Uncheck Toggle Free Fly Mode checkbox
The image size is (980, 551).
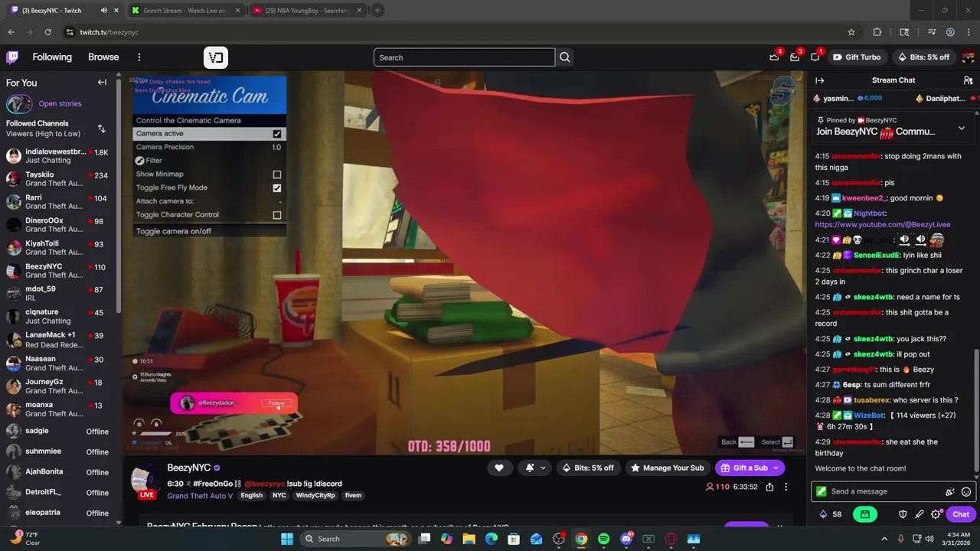pyautogui.click(x=277, y=188)
